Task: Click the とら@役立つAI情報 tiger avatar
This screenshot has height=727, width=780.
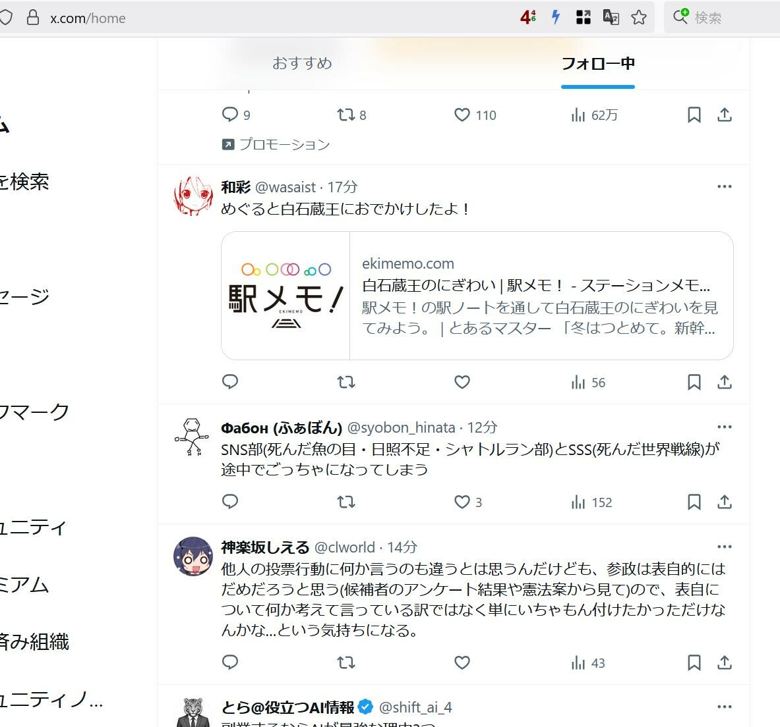Action: (x=193, y=712)
